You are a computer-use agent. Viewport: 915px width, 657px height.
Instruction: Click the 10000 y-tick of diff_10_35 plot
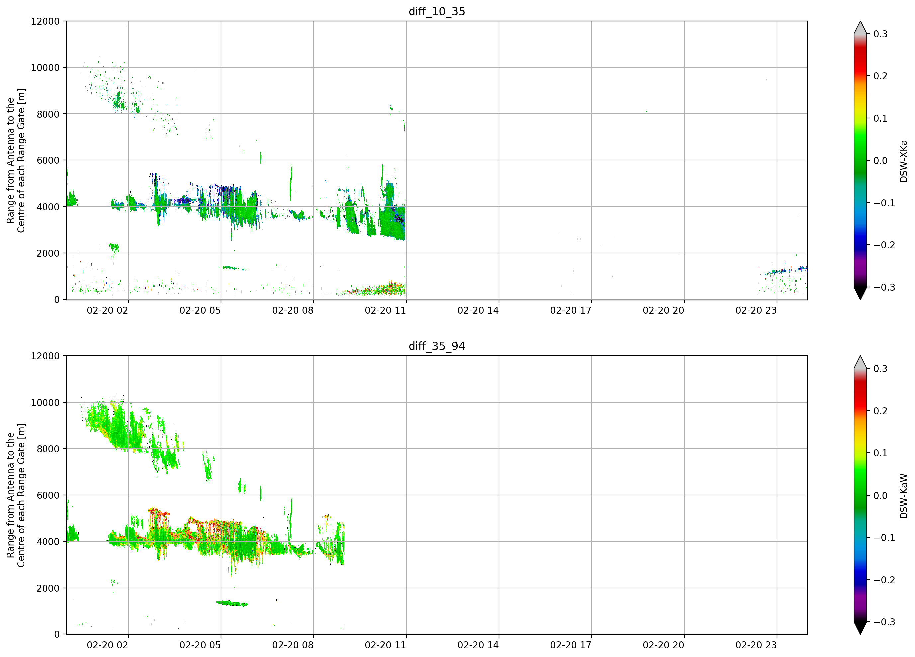point(45,68)
